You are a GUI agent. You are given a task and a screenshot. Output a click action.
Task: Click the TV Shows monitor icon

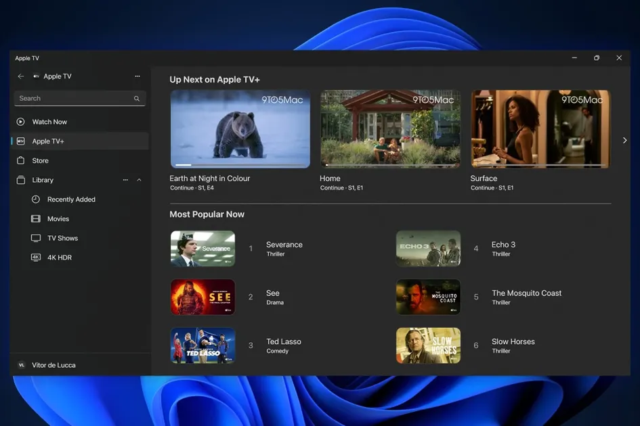(36, 238)
